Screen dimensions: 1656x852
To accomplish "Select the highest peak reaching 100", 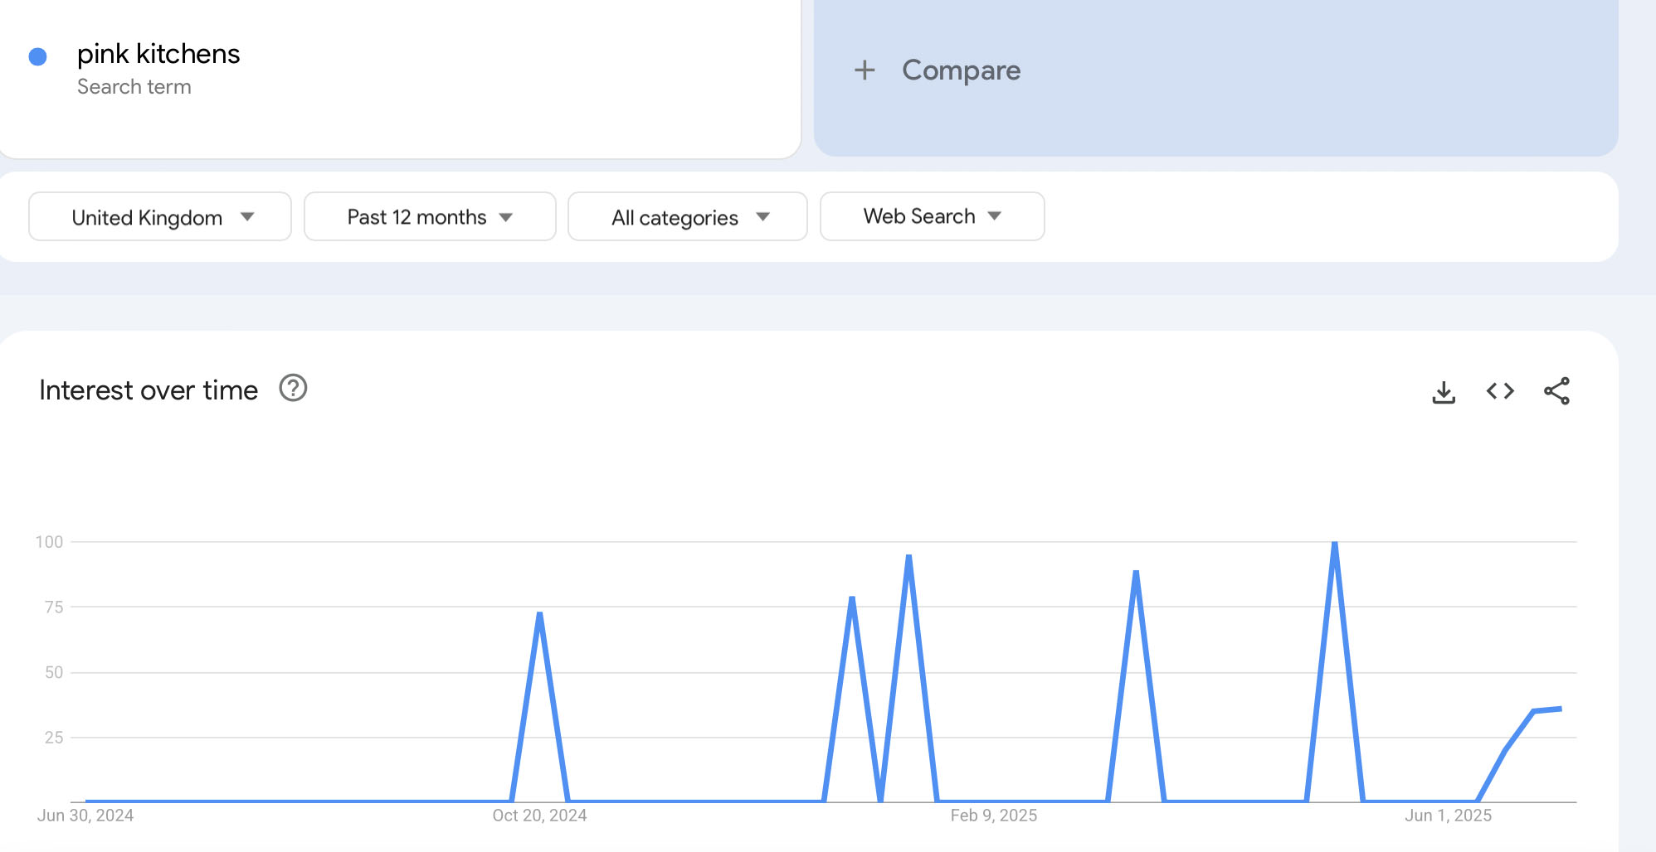I will [1335, 543].
